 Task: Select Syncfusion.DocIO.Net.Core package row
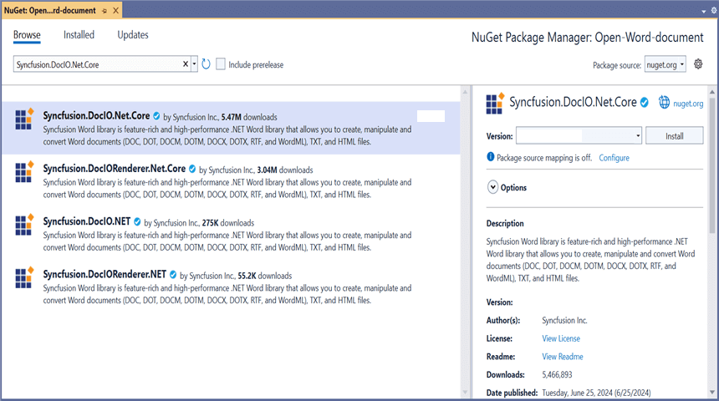[231, 128]
